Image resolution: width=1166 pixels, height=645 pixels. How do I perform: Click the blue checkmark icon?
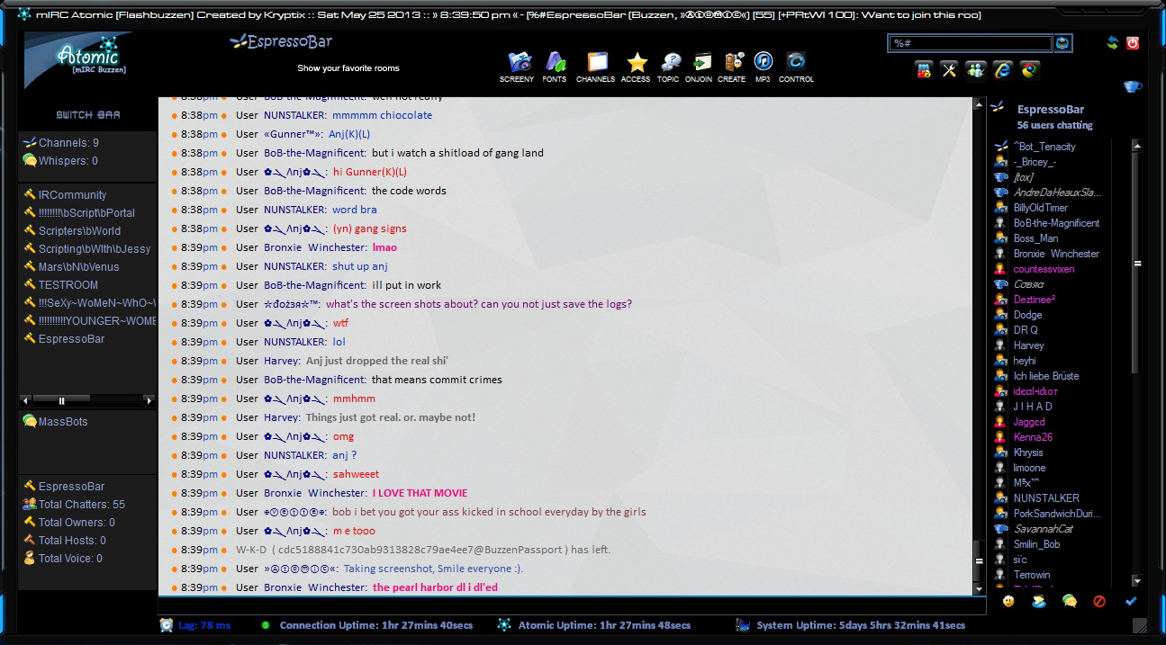pos(1131,601)
